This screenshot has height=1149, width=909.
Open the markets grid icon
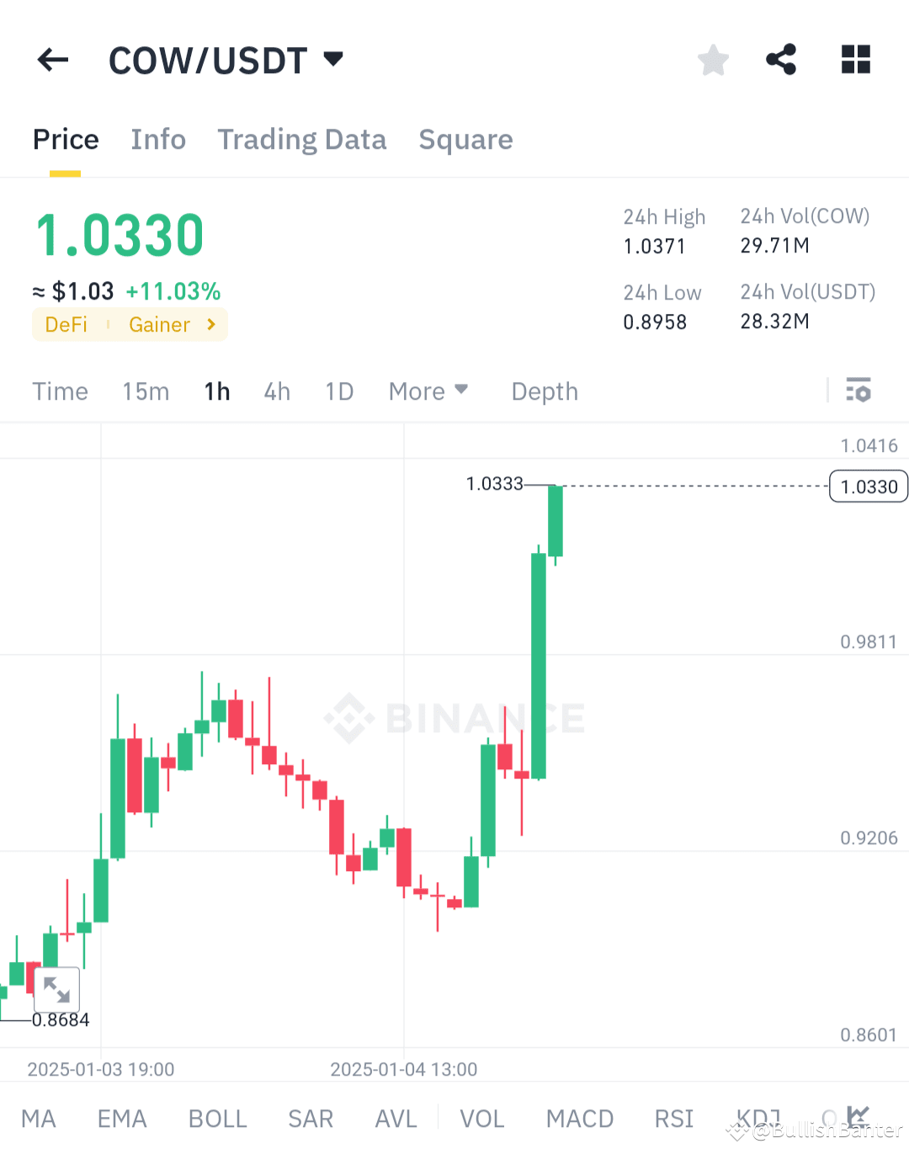[x=856, y=59]
